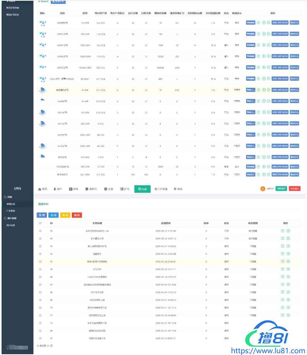
Task: Click orange admin avatar icon
Action: pyautogui.click(x=263, y=189)
